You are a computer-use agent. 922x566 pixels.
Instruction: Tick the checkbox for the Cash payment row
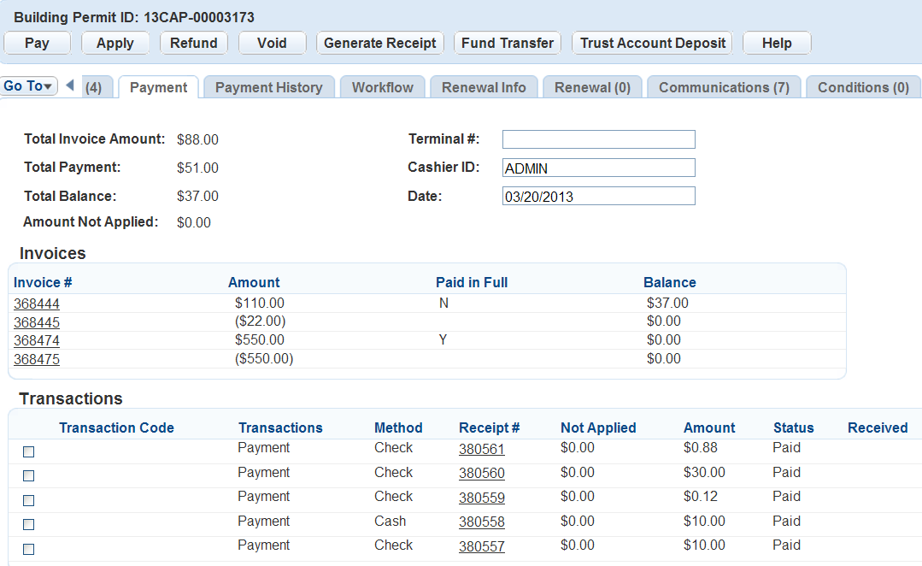point(28,524)
